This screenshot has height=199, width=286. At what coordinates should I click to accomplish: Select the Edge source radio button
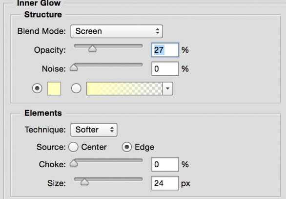pos(127,147)
